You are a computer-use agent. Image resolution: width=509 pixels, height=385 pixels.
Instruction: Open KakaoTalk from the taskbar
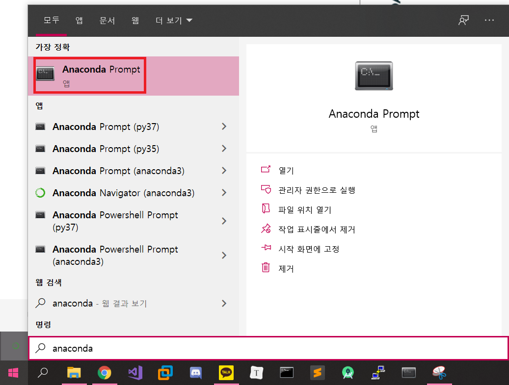click(x=226, y=373)
